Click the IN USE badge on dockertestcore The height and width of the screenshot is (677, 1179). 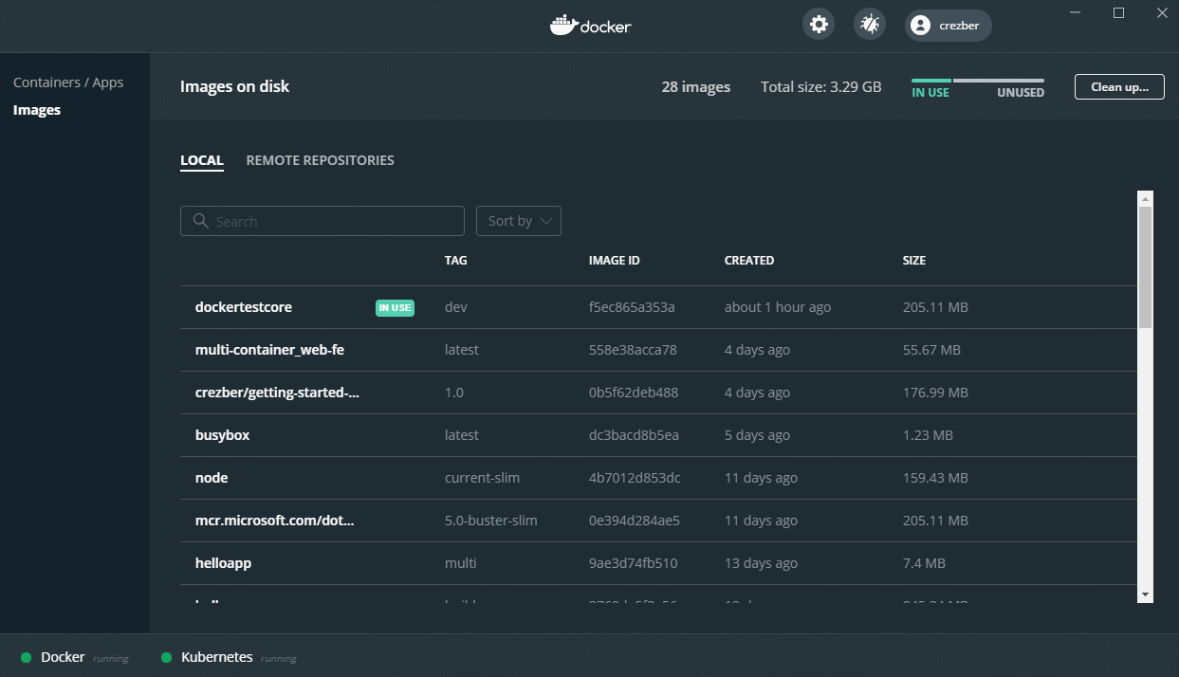(395, 307)
